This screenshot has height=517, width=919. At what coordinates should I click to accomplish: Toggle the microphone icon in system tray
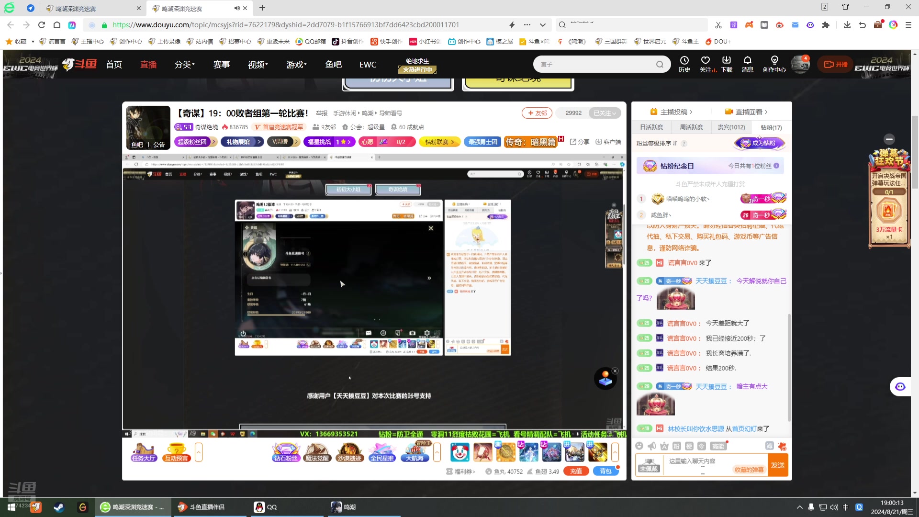point(811,507)
